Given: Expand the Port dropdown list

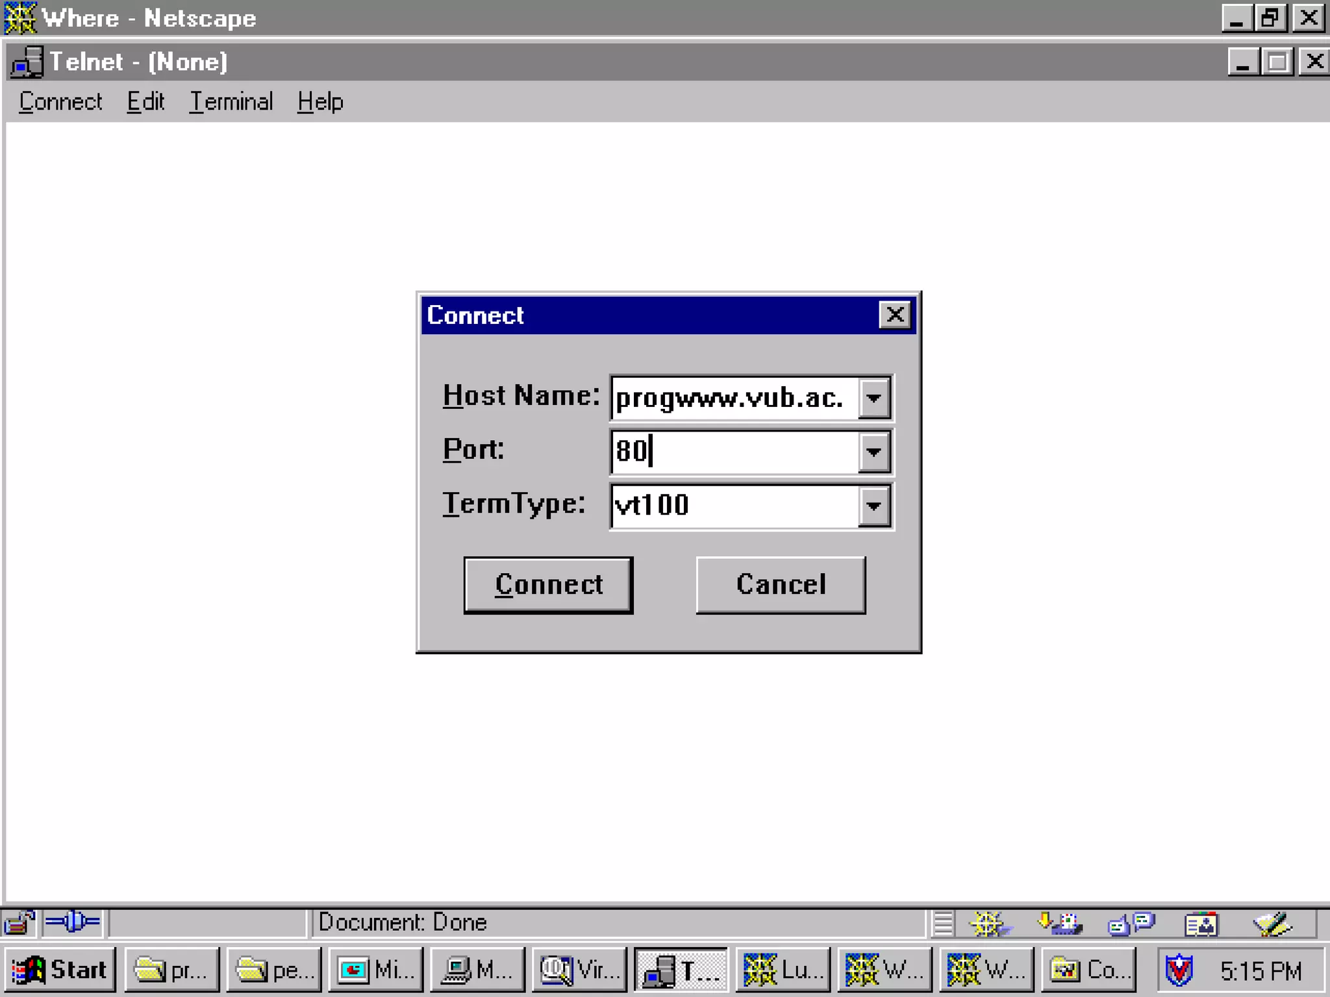Looking at the screenshot, I should (873, 451).
